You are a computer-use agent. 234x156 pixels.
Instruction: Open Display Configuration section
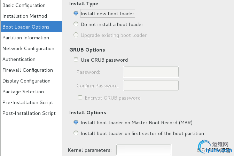tap(26, 81)
